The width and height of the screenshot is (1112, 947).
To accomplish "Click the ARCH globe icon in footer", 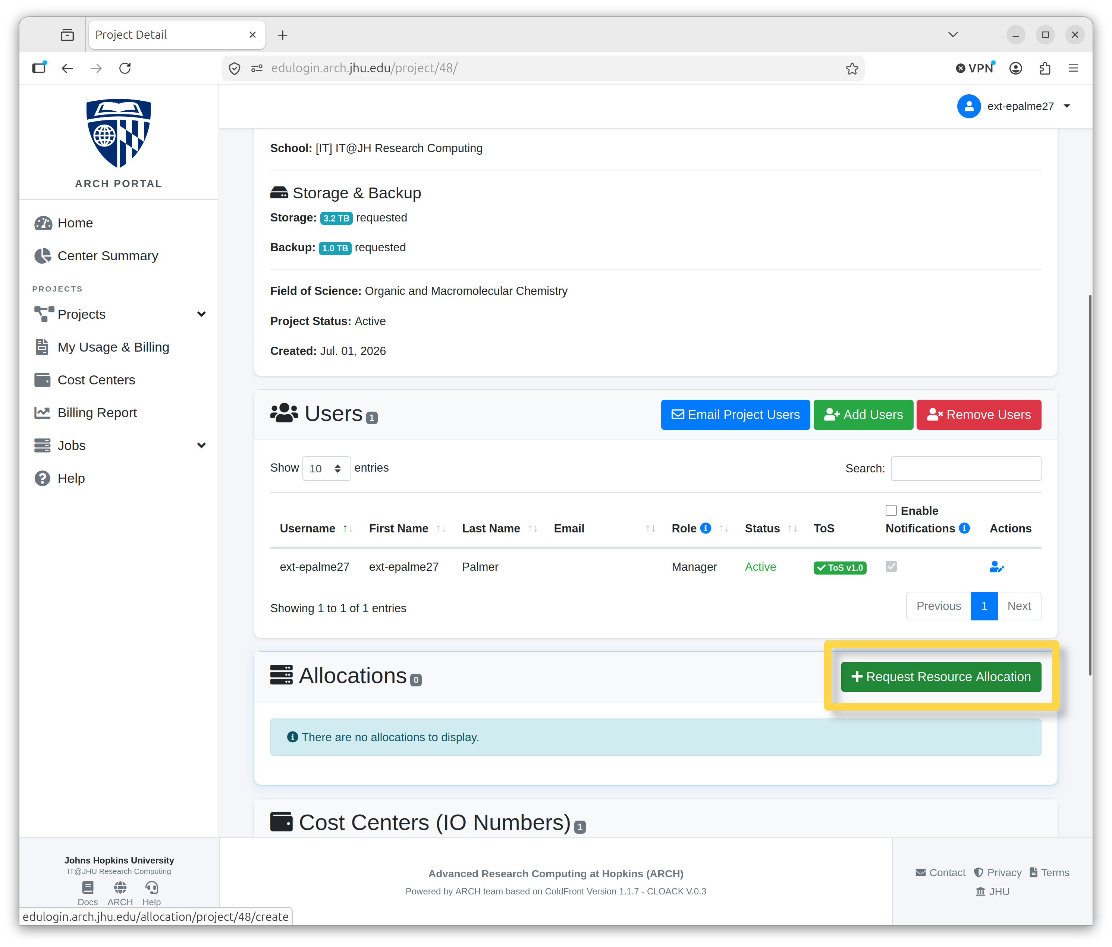I will click(120, 887).
